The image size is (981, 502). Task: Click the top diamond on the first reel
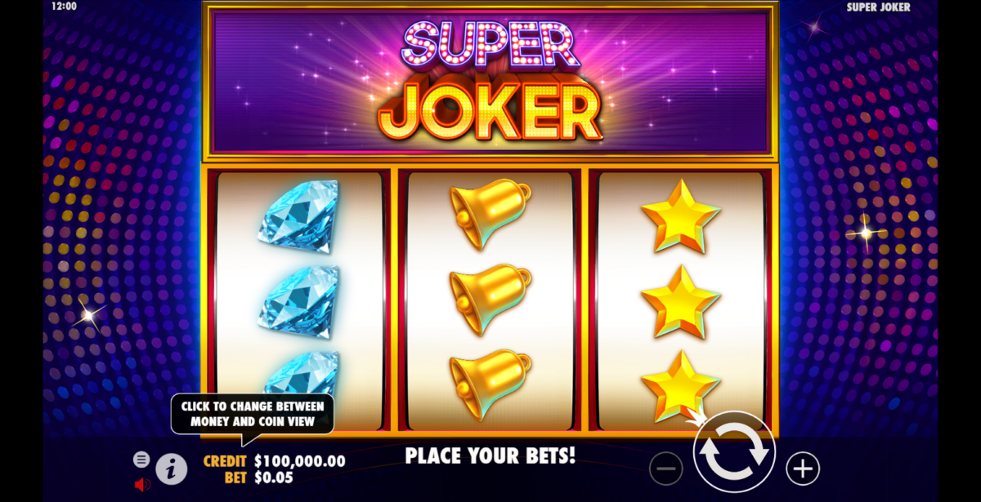pos(298,213)
